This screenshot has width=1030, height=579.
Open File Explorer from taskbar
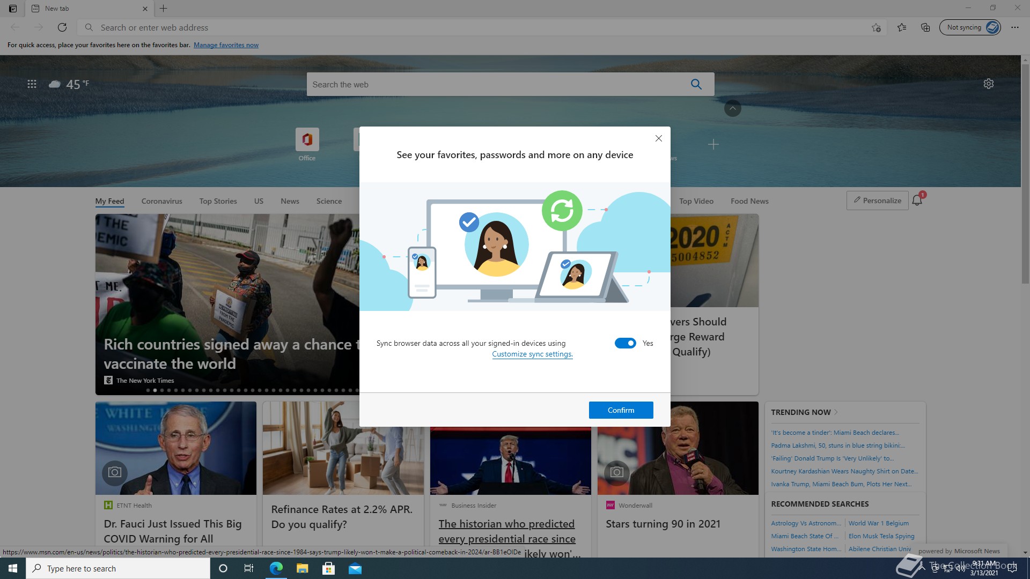302,568
